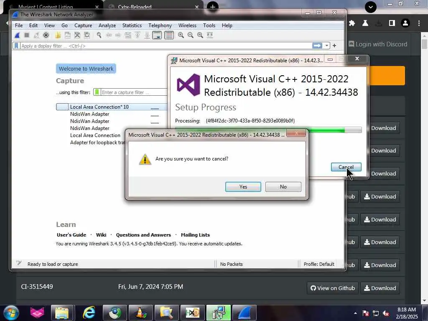The width and height of the screenshot is (428, 321).
Task: Click the find packet magnifier icon
Action: tap(99, 35)
